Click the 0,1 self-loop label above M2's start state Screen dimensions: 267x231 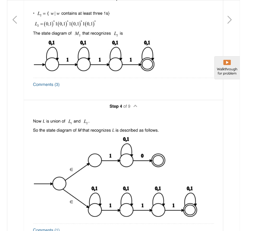(x=51, y=42)
